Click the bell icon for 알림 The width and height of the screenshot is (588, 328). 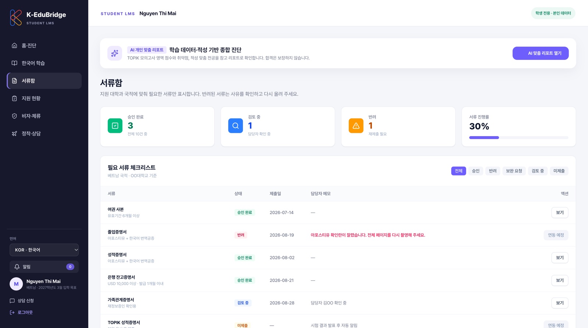[17, 267]
